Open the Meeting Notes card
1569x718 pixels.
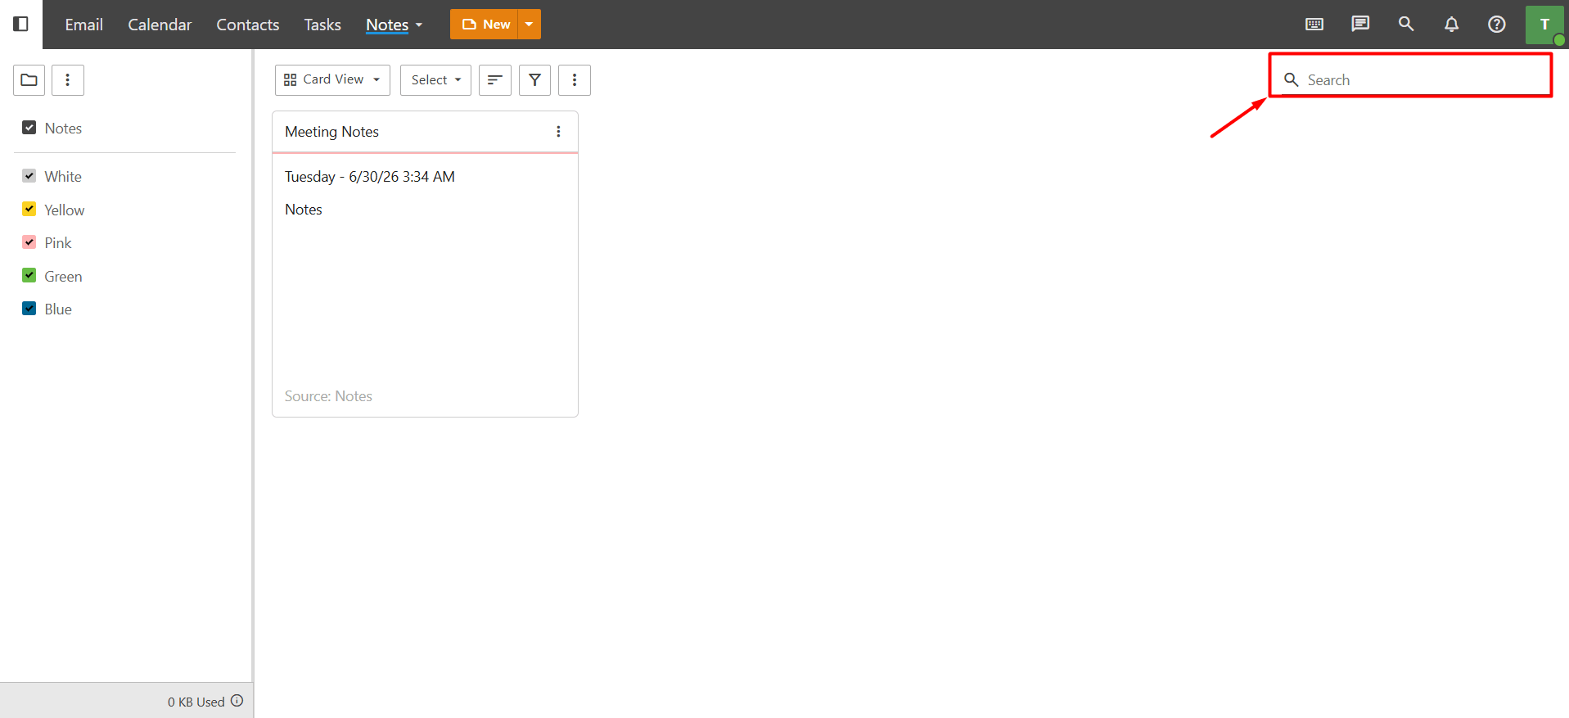coord(425,264)
